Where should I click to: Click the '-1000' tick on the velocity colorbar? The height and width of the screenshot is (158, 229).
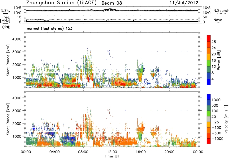217,139
